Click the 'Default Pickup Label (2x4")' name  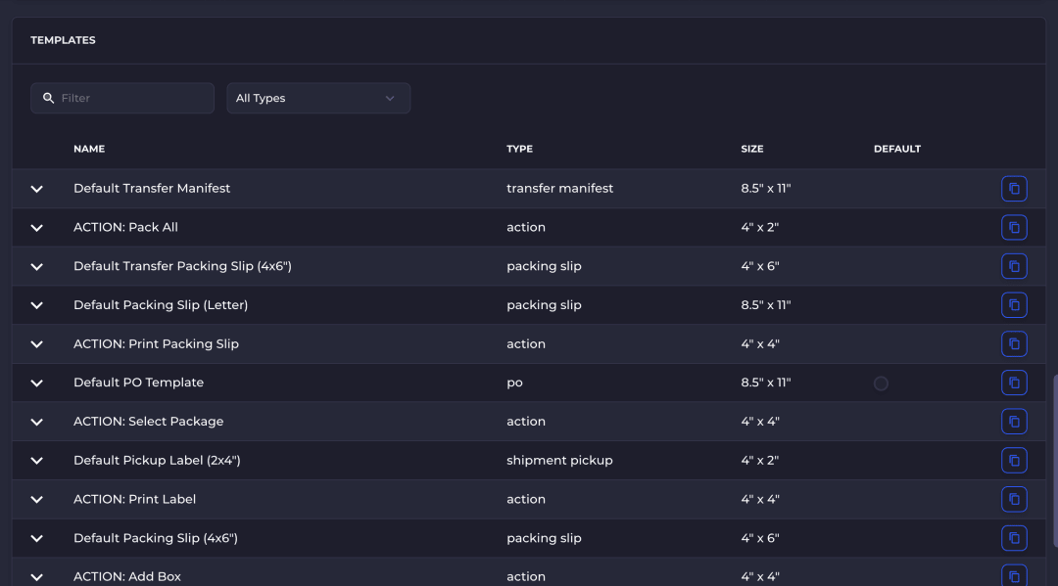[157, 461]
